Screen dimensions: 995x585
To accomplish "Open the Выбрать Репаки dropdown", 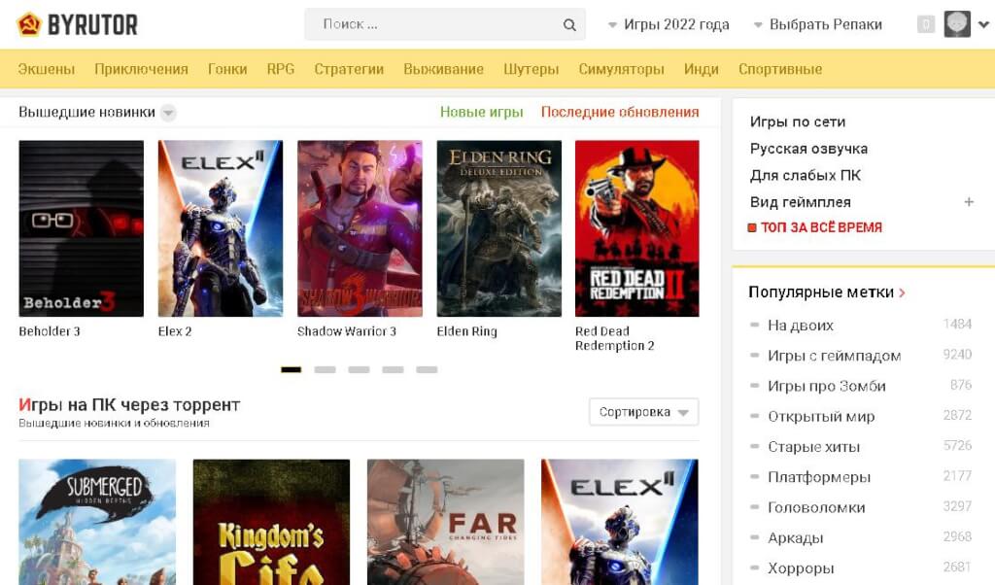I will [x=818, y=24].
